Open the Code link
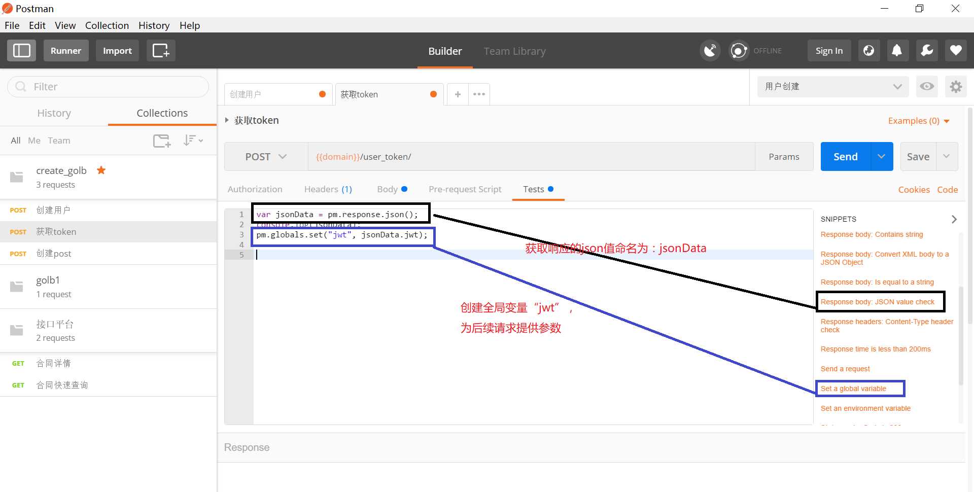This screenshot has width=974, height=492. 947,190
